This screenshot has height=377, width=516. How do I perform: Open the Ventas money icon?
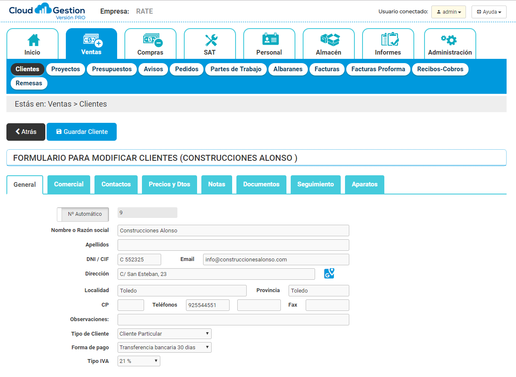92,40
